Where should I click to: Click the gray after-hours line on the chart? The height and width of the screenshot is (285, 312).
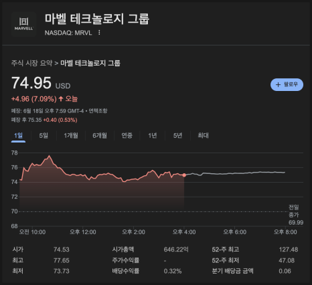pyautogui.click(x=234, y=173)
